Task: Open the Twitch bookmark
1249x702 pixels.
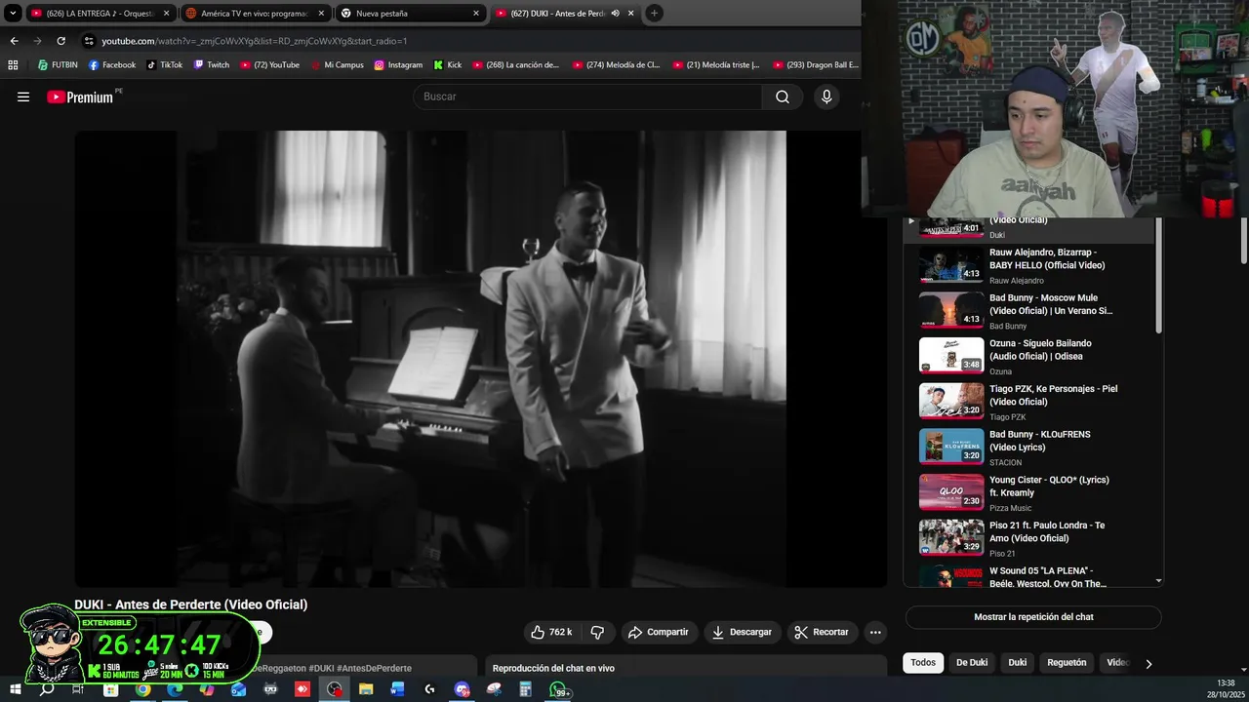Action: pyautogui.click(x=212, y=65)
